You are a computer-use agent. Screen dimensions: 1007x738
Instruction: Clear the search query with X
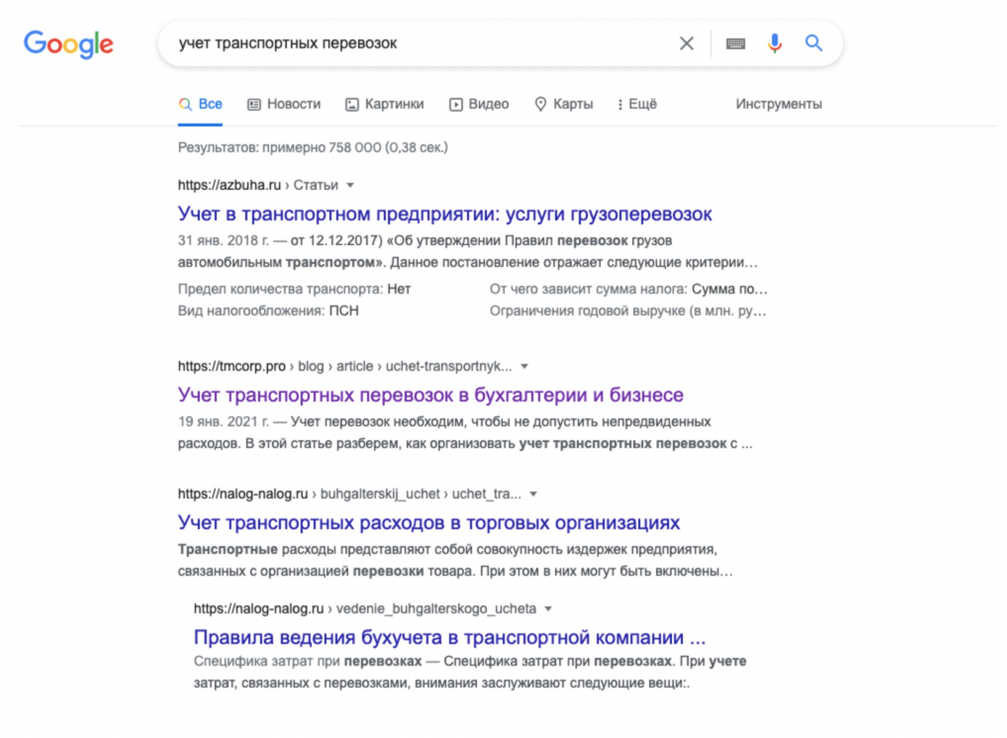(x=687, y=43)
